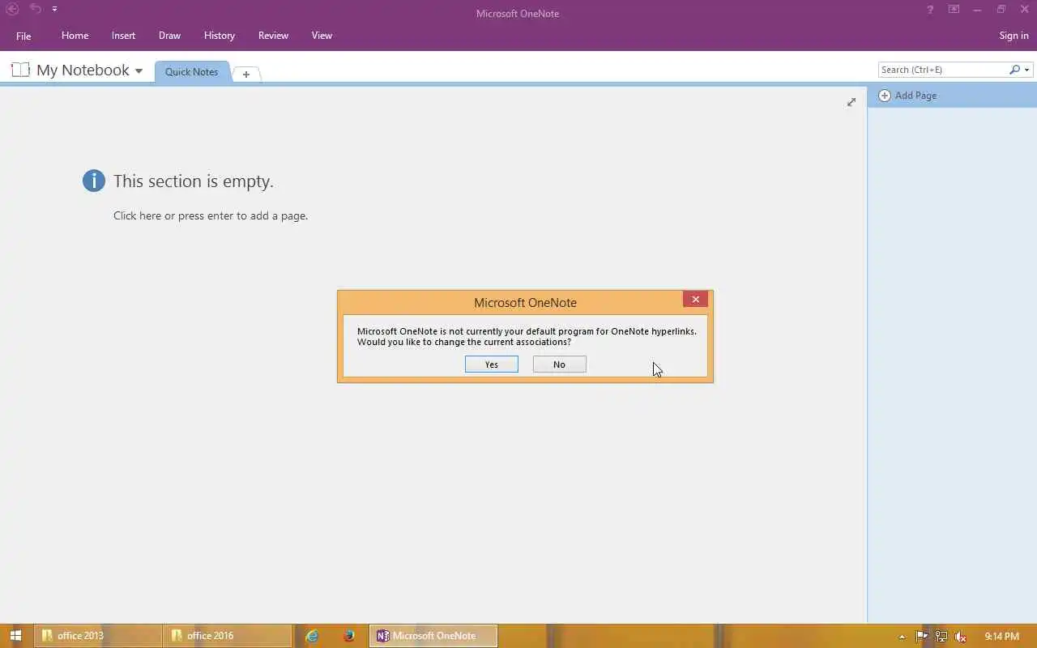Image resolution: width=1037 pixels, height=648 pixels.
Task: Click the Undo icon in title bar
Action: [36, 9]
